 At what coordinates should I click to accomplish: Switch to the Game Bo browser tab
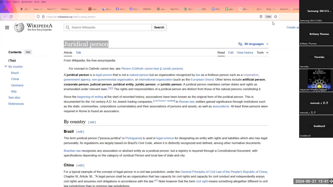pyautogui.click(x=284, y=9)
